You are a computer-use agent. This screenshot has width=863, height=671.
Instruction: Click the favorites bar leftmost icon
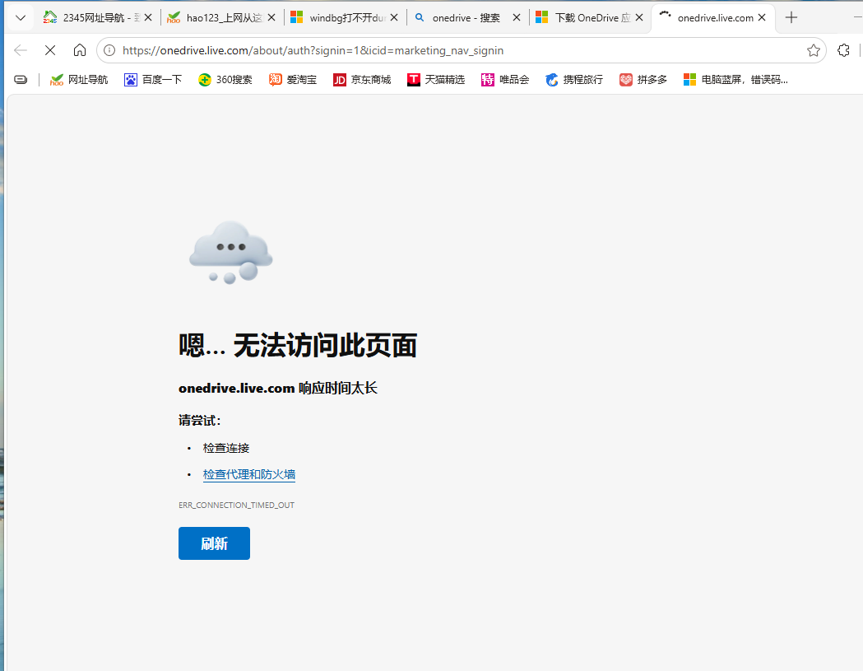click(21, 80)
